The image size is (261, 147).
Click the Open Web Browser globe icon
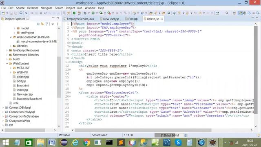coord(169,13)
